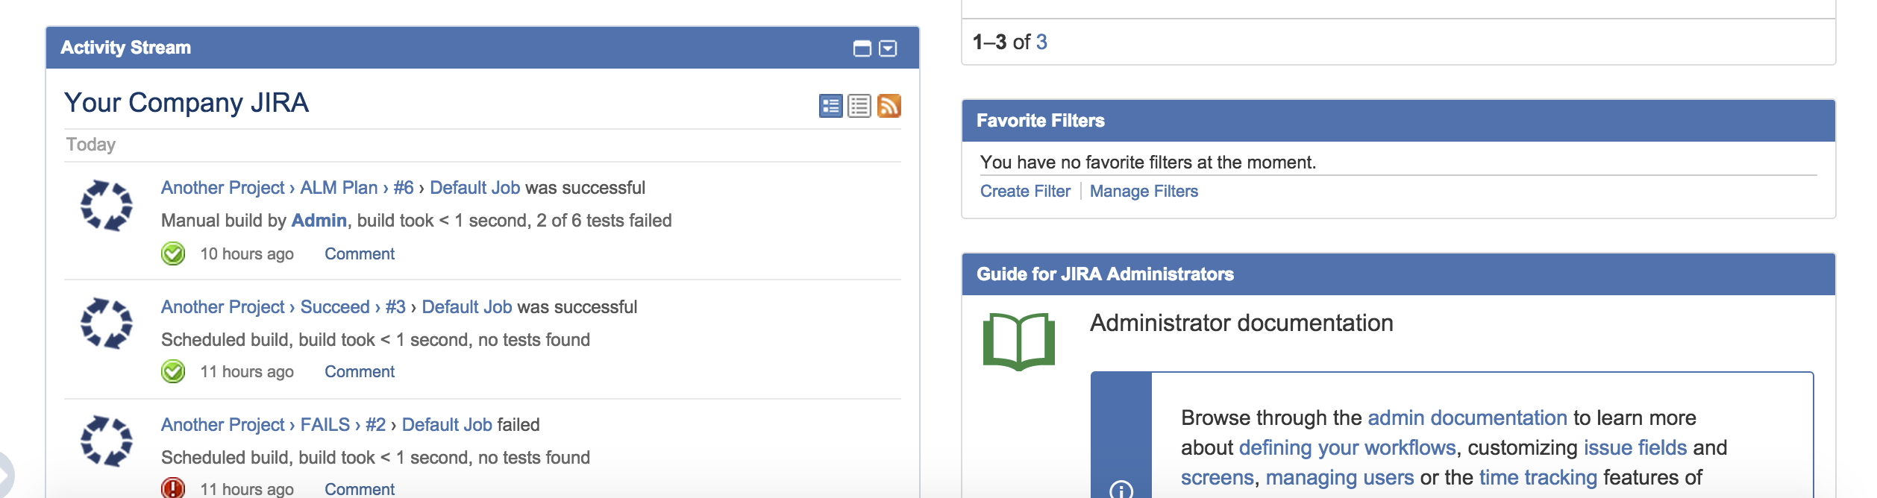1877x498 pixels.
Task: Open the time tracking link
Action: pyautogui.click(x=1538, y=478)
